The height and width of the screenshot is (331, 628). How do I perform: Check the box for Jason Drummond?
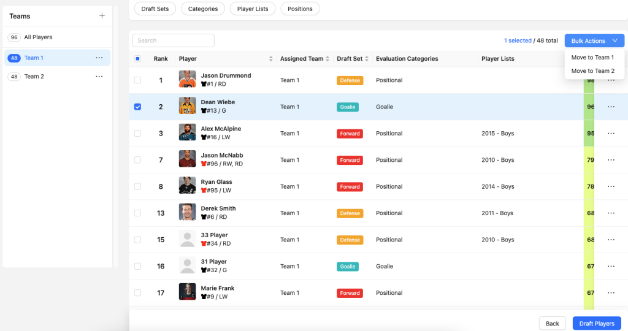(137, 80)
